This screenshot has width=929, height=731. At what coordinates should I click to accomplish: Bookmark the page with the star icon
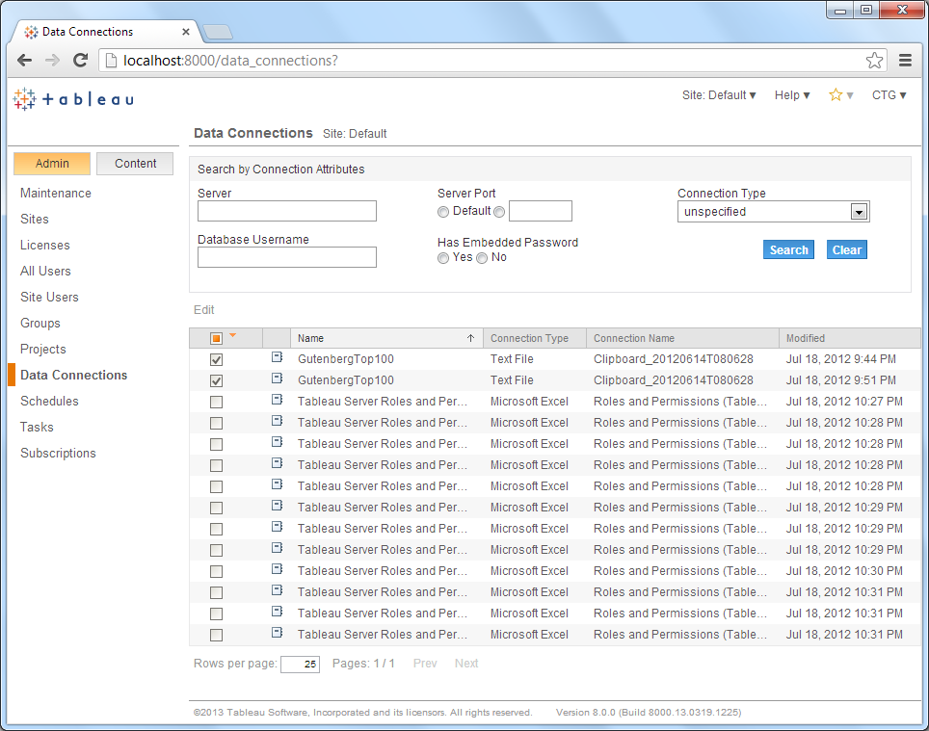874,60
